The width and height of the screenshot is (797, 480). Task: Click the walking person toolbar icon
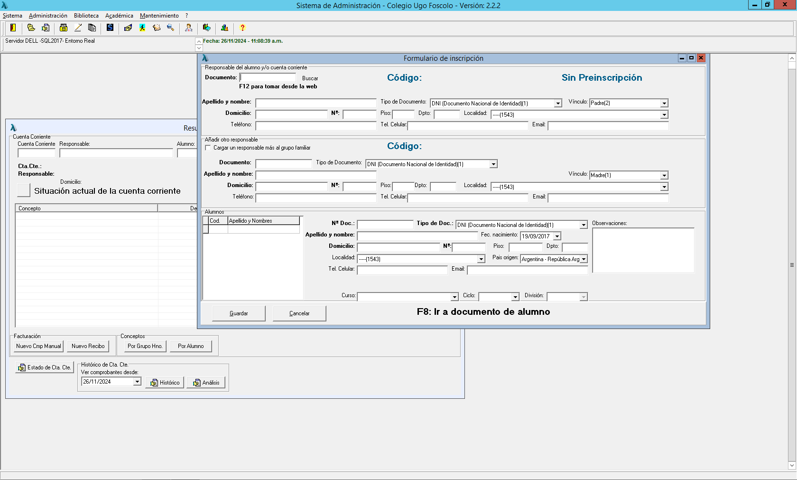click(x=142, y=28)
